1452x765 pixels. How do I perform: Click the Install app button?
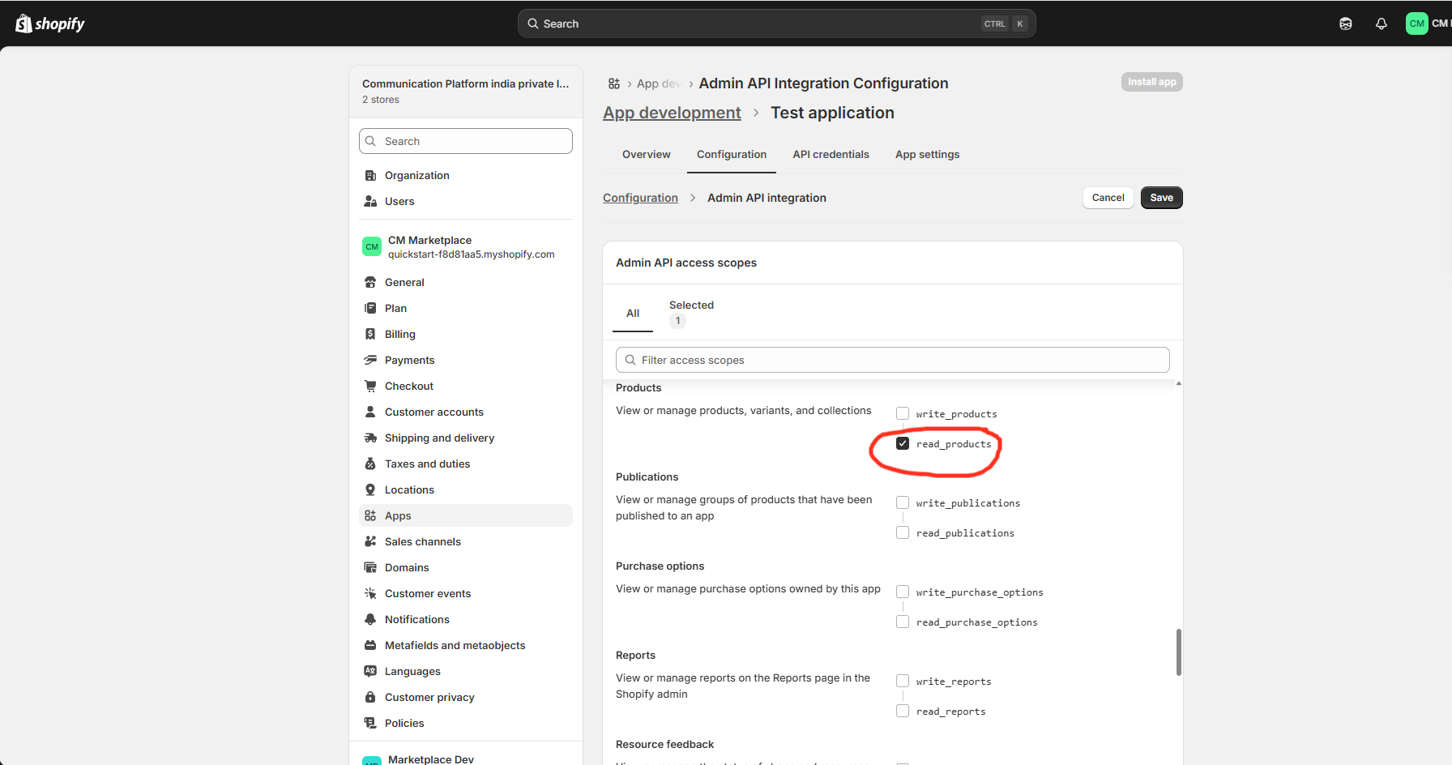click(1151, 82)
